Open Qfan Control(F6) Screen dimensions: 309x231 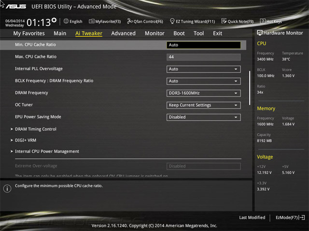click(145, 21)
